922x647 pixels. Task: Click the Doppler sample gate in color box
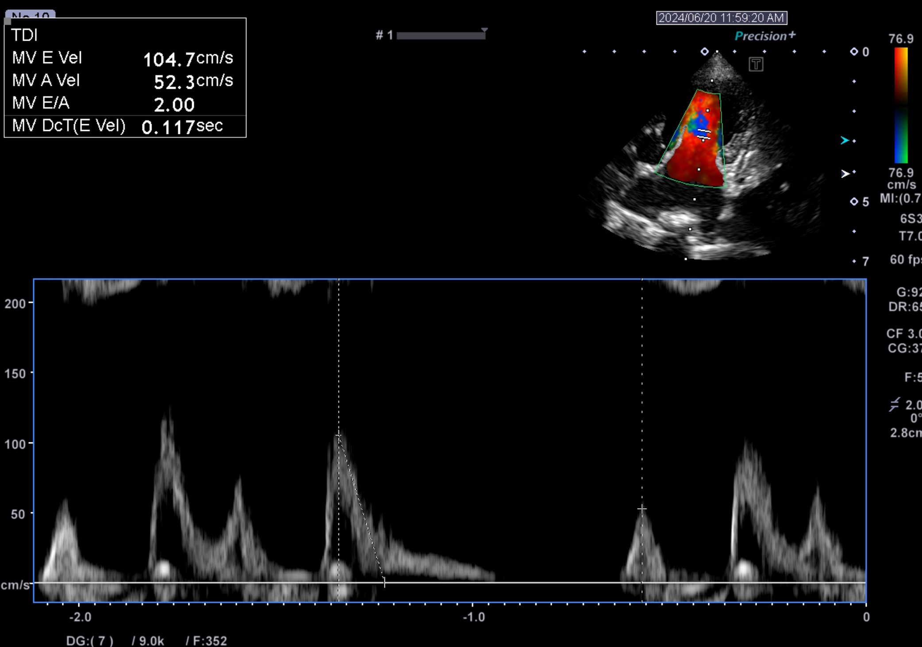point(703,134)
